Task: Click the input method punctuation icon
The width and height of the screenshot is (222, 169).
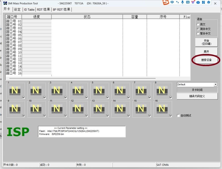Action: (177, 2)
